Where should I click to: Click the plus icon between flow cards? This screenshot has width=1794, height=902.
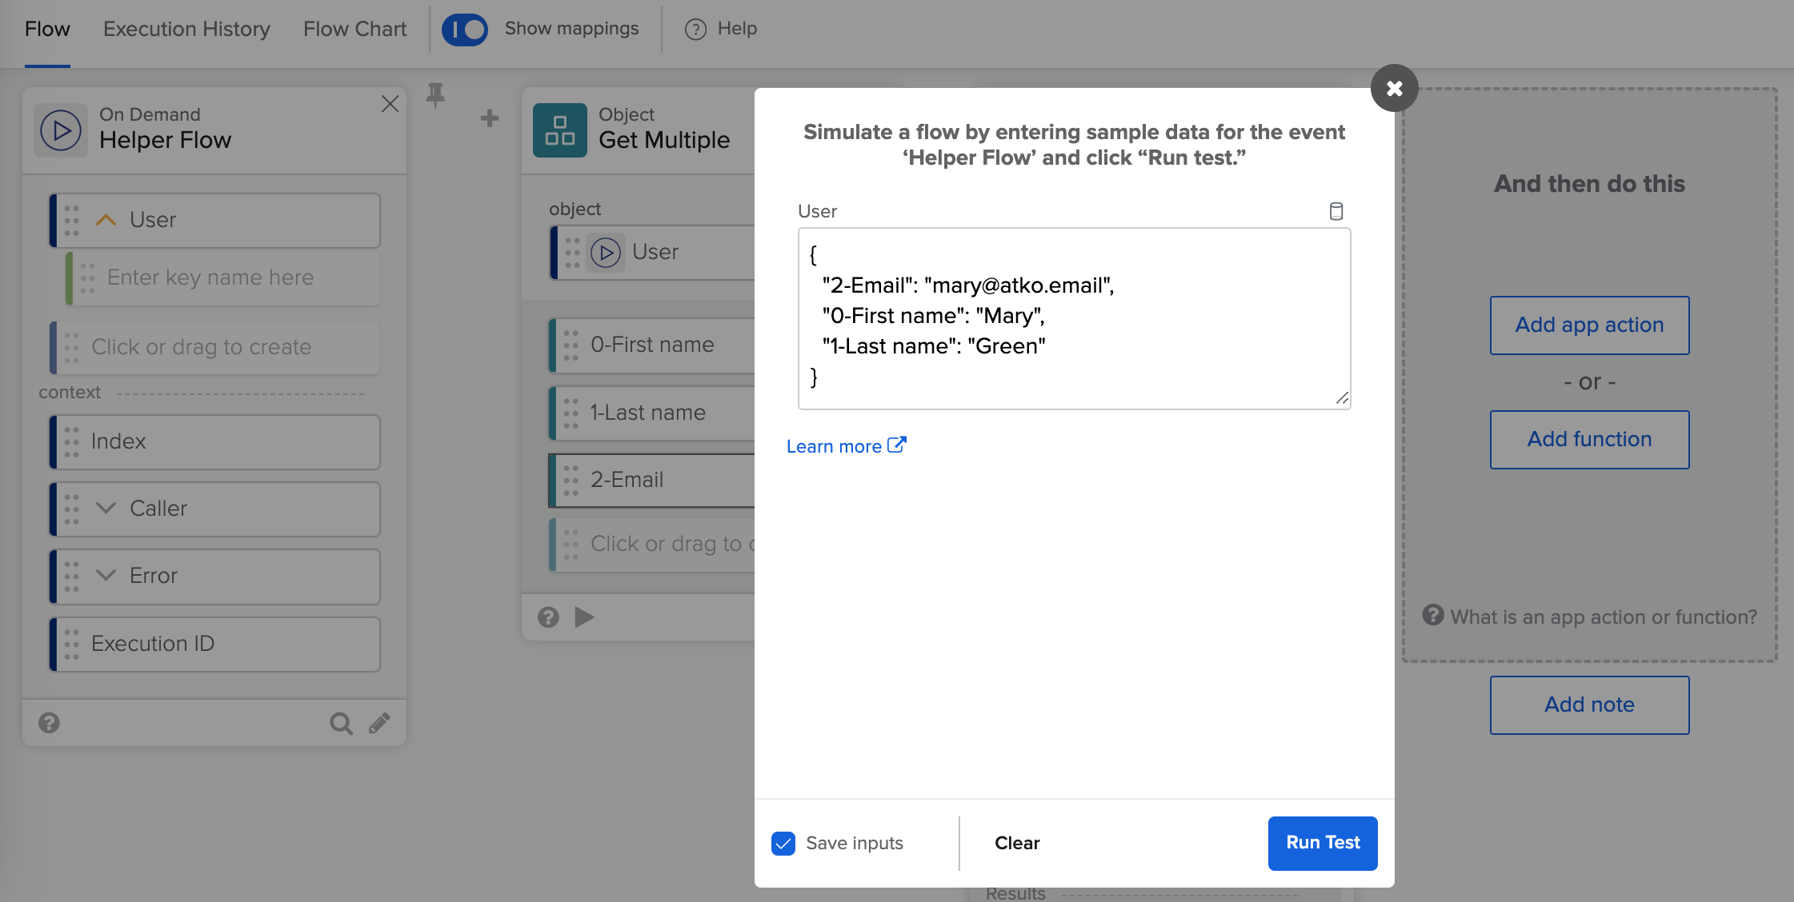pyautogui.click(x=490, y=118)
